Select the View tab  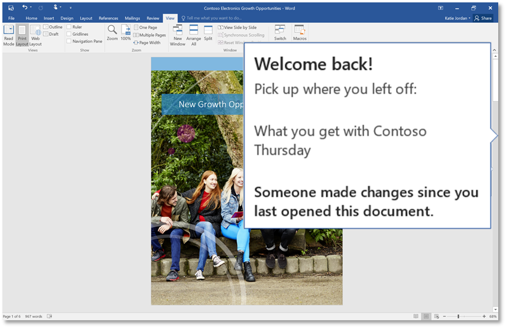point(170,18)
